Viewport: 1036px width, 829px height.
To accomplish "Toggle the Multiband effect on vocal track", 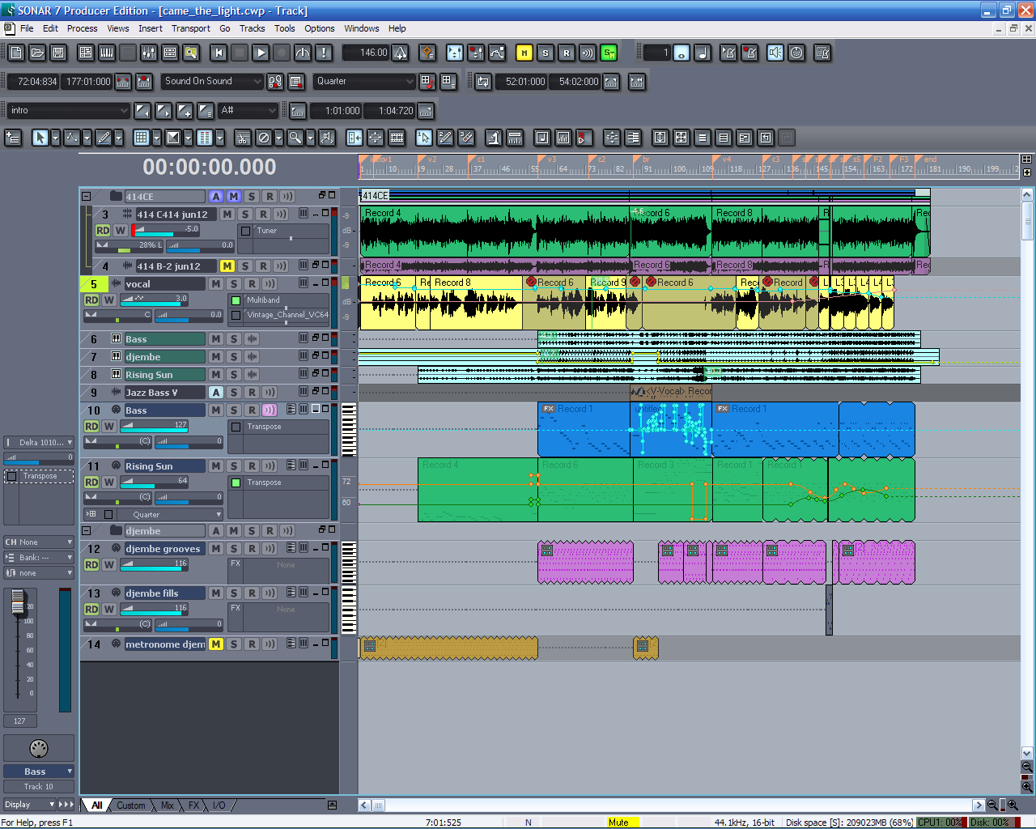I will tap(236, 300).
